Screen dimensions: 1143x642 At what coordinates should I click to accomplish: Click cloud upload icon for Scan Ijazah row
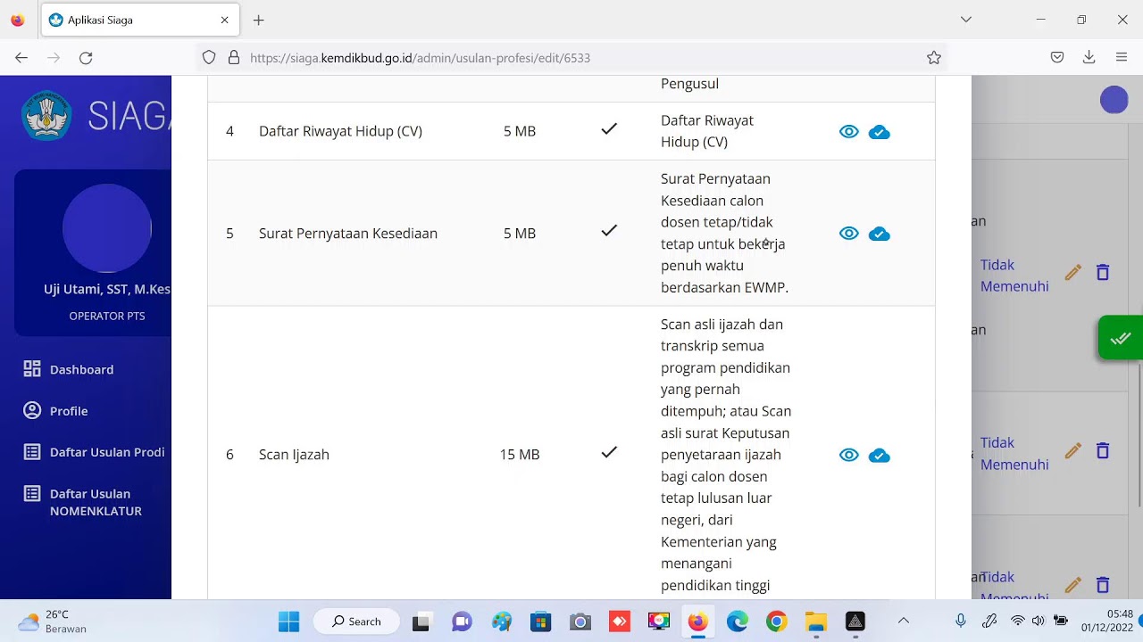tap(880, 456)
